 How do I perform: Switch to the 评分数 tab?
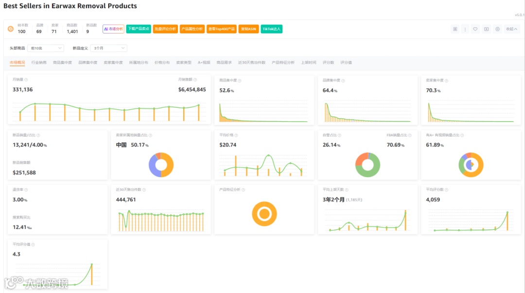pyautogui.click(x=328, y=63)
